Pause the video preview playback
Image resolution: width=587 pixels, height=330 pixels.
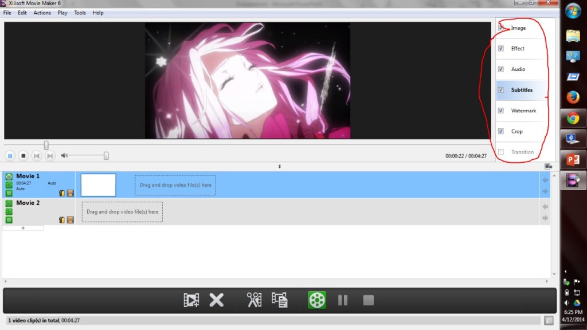click(x=10, y=156)
